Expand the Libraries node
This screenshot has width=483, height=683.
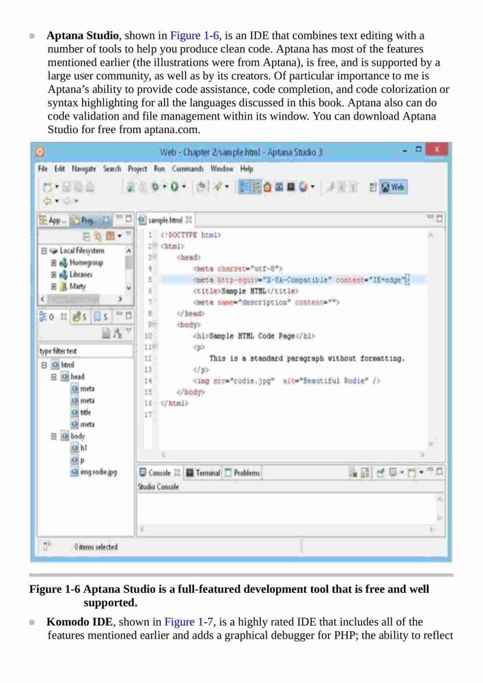[53, 275]
